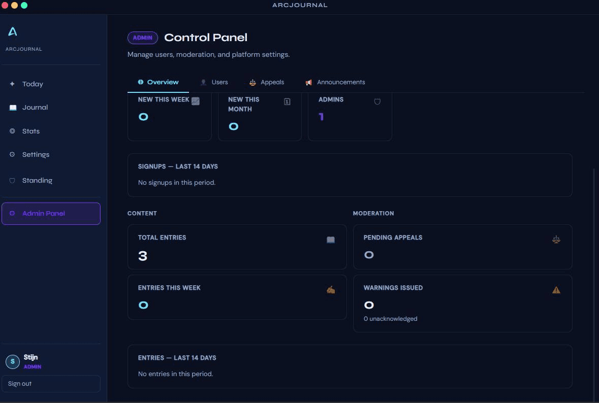Viewport: 599px width, 403px height.
Task: Click the ADMIN badge beside Control Panel
Action: point(142,38)
